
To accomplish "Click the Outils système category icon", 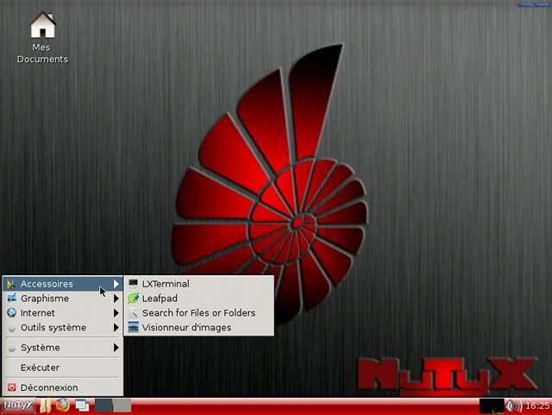I will tap(11, 329).
